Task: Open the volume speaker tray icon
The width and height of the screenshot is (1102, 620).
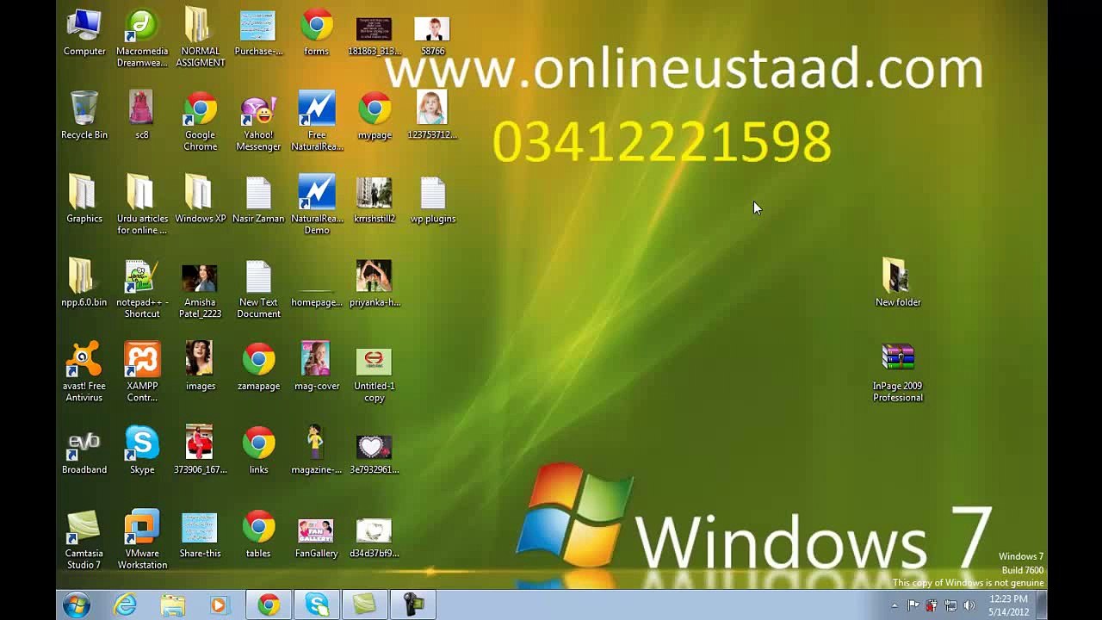Action: pyautogui.click(x=969, y=606)
